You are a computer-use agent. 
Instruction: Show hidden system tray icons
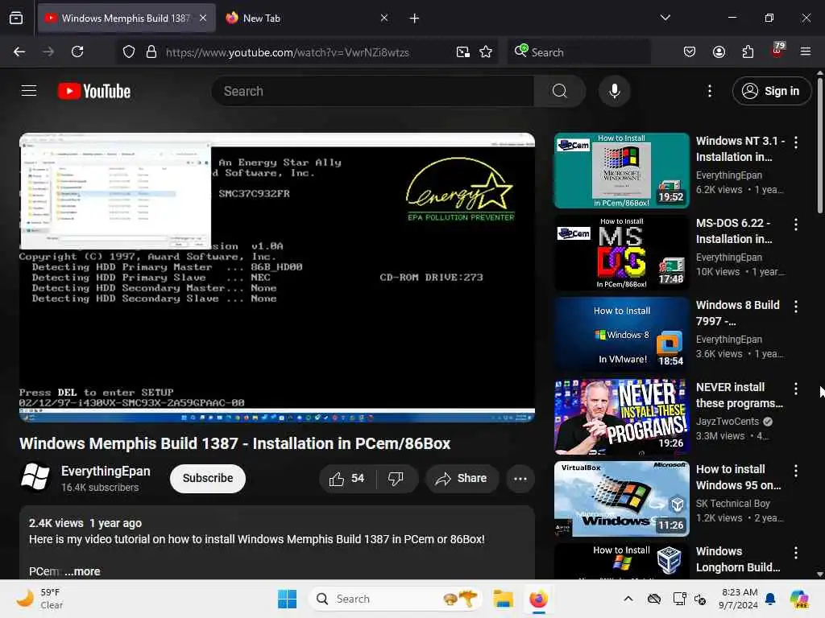[x=628, y=599]
